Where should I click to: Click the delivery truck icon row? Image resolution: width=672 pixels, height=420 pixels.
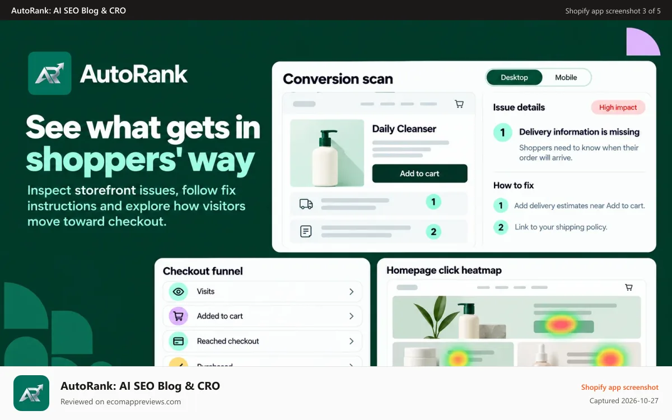click(379, 204)
